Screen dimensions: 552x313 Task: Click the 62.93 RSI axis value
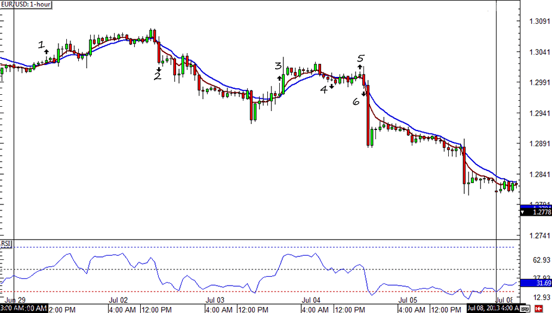point(541,261)
